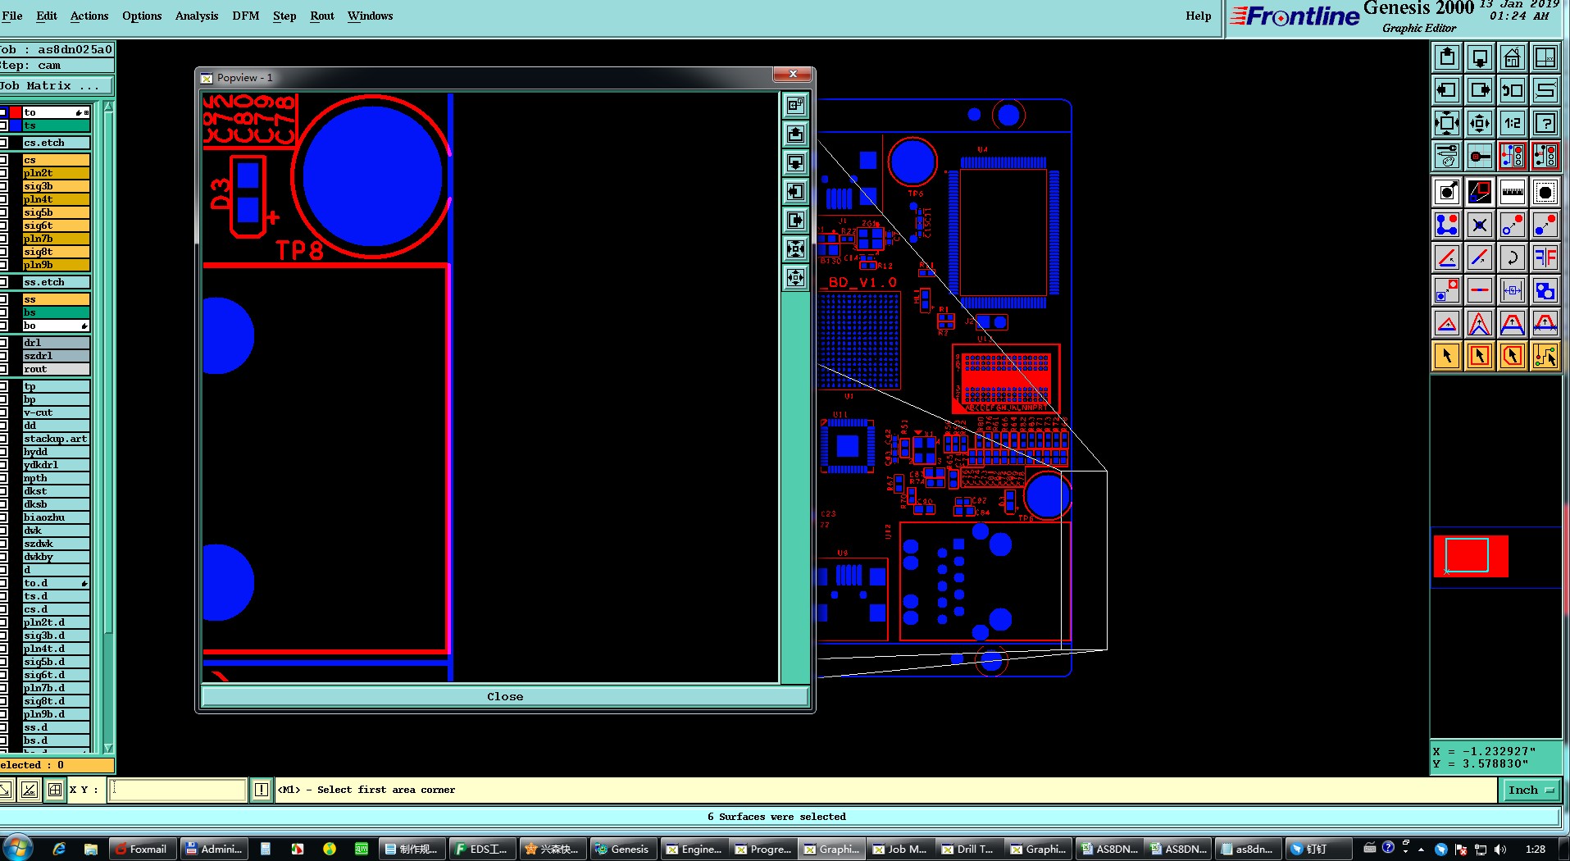The width and height of the screenshot is (1570, 861).
Task: Open the Rout menu
Action: [322, 16]
